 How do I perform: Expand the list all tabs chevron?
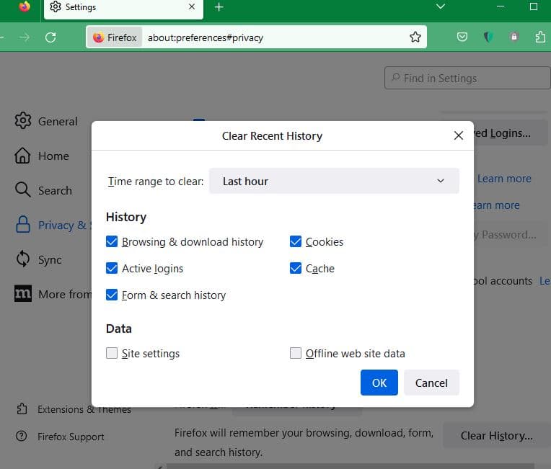pyautogui.click(x=441, y=7)
